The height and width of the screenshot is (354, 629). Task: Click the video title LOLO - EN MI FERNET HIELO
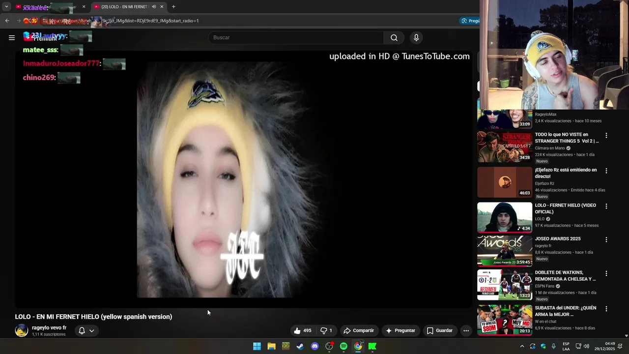[x=93, y=317]
